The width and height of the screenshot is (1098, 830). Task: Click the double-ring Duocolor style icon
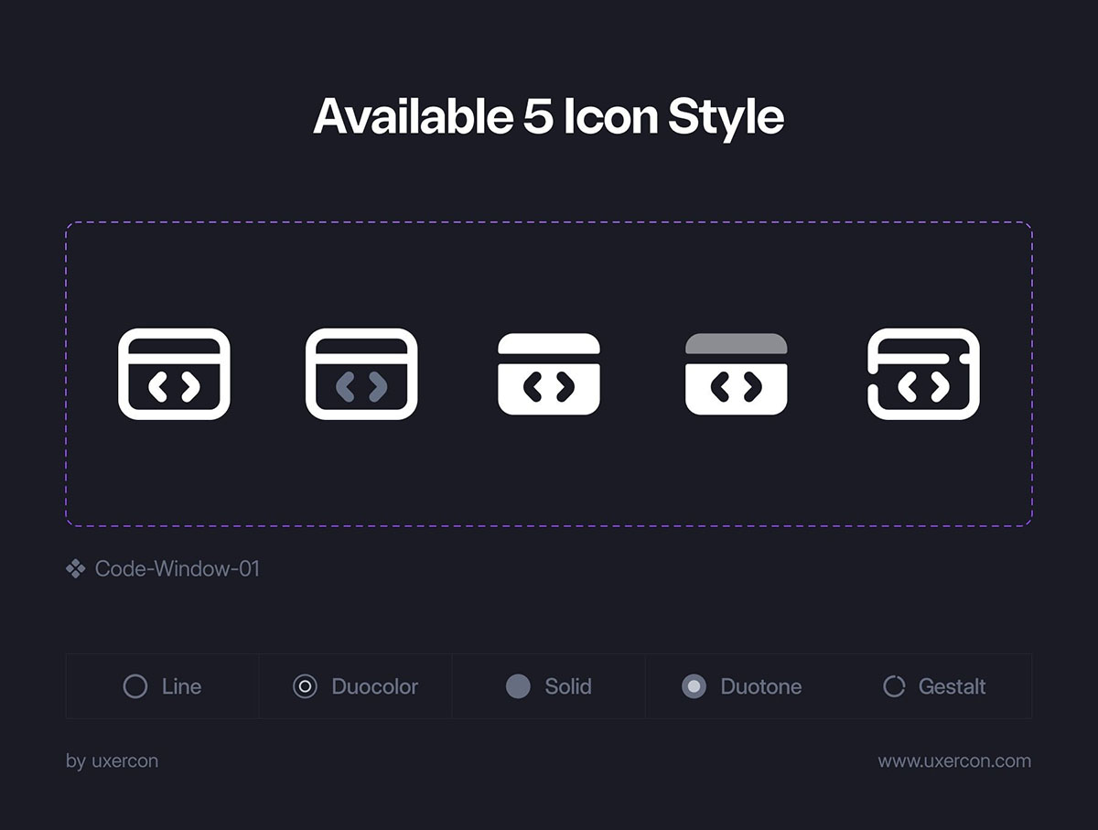pos(305,686)
